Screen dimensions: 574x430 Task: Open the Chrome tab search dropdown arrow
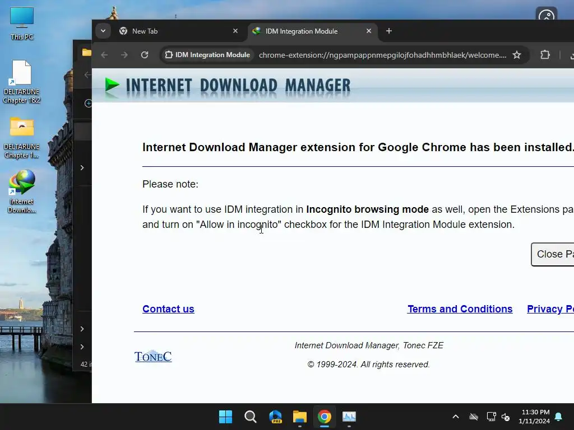point(103,31)
